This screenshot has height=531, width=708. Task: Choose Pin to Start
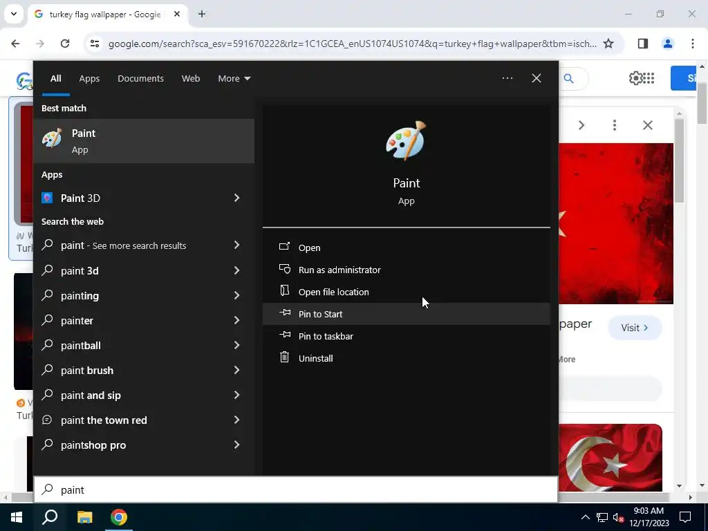pyautogui.click(x=406, y=314)
